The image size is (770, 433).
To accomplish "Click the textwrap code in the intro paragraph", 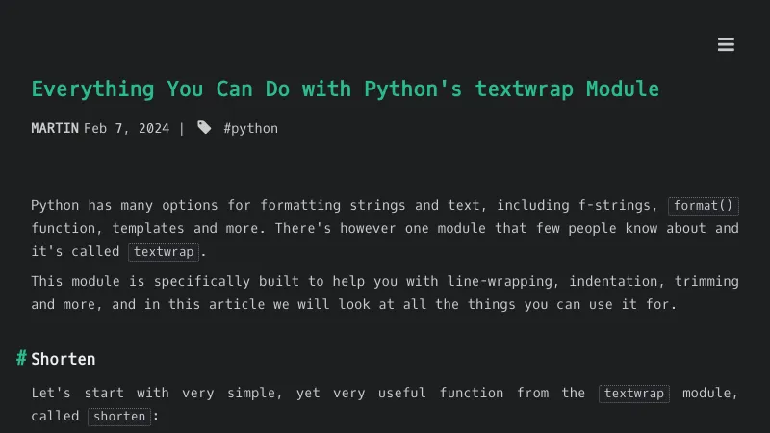I will pyautogui.click(x=164, y=252).
